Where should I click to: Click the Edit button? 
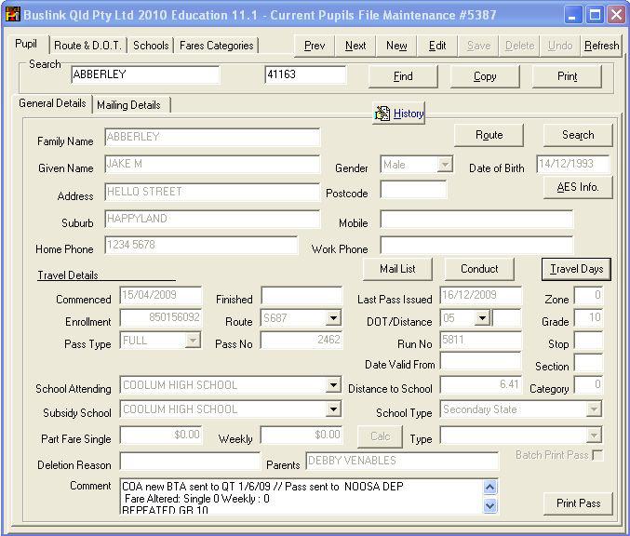[437, 46]
